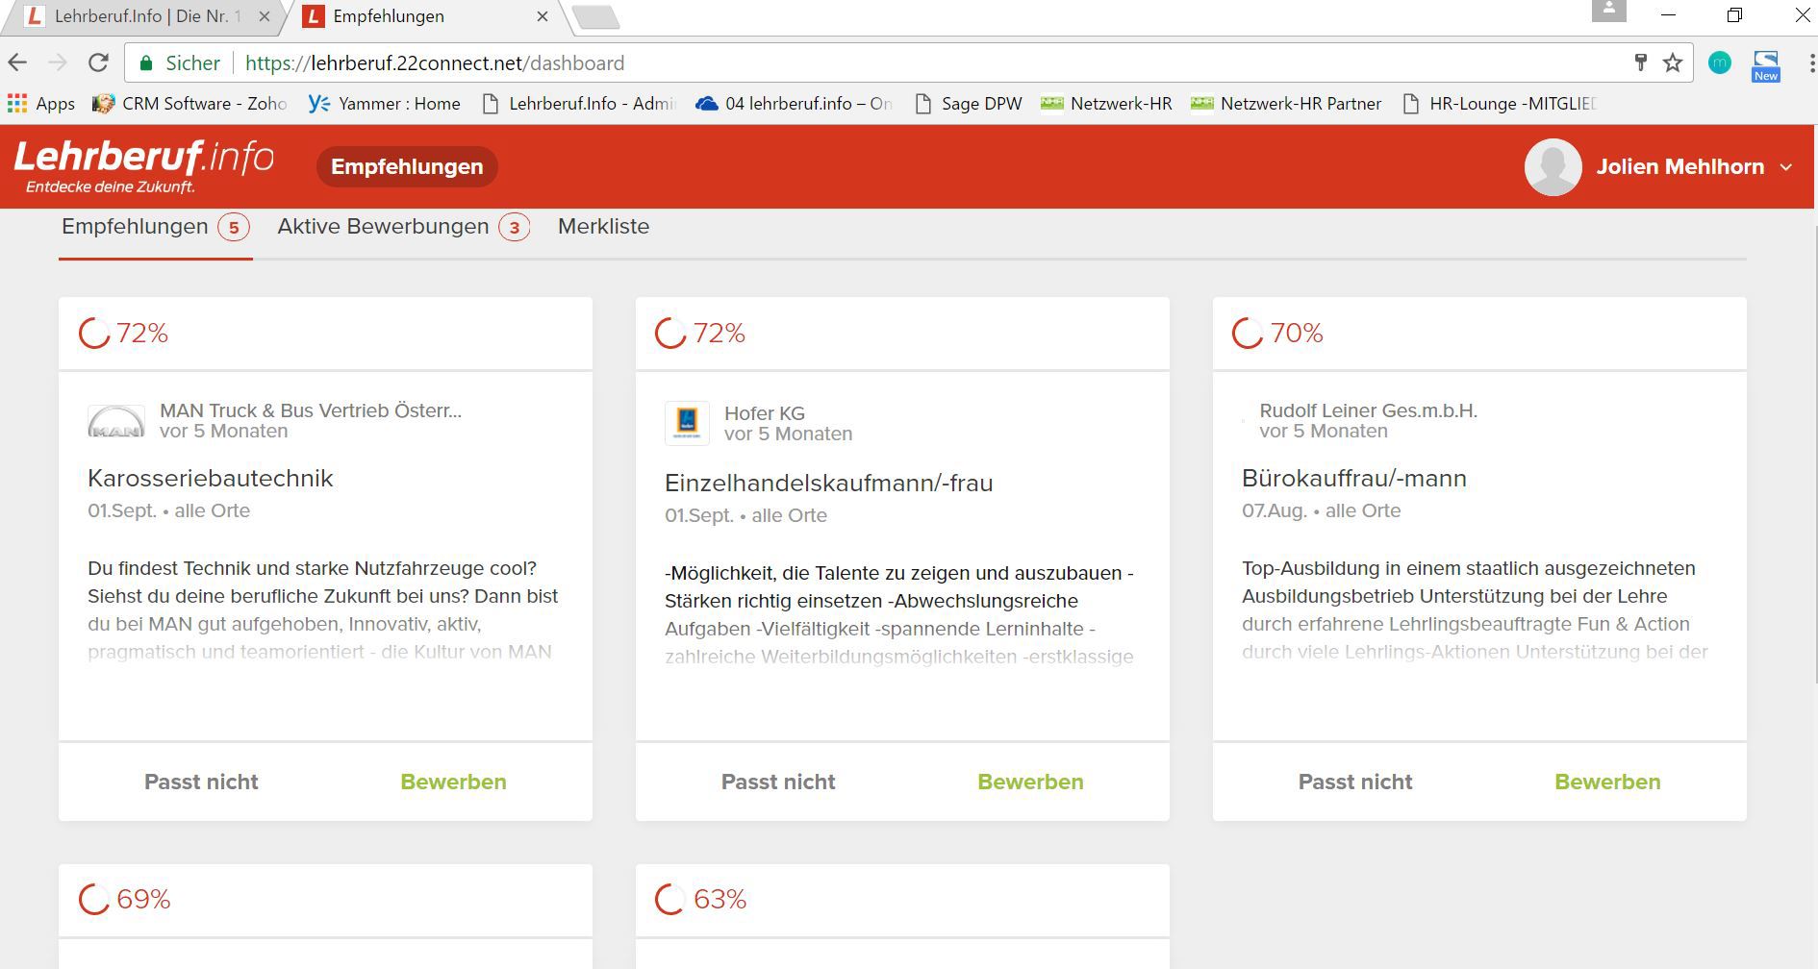Expand the Jolien Mehlhorn account menu
1818x969 pixels.
1786,167
